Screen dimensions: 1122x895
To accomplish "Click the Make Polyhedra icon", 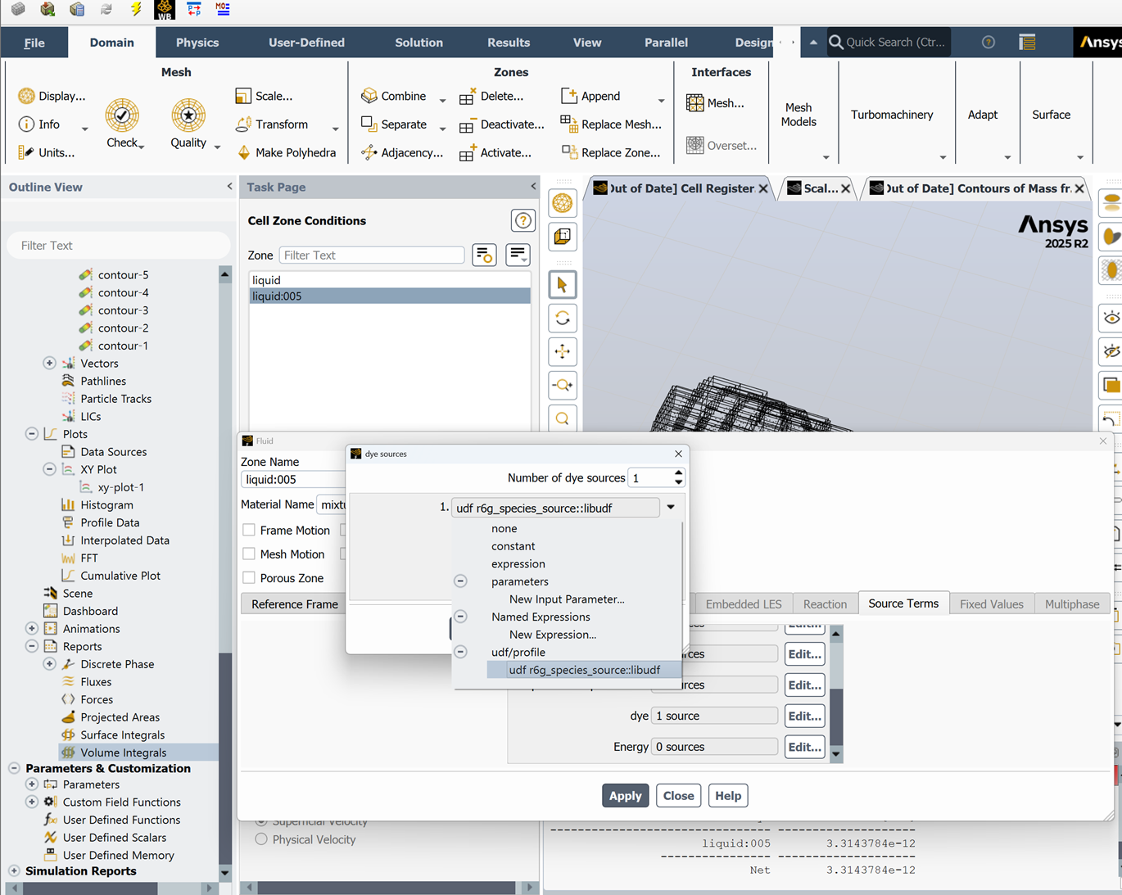I will (244, 152).
